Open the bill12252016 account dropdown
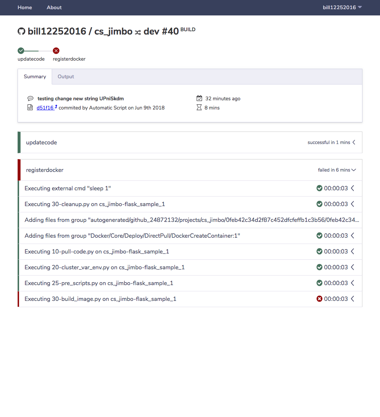This screenshot has height=417, width=380. 341,7
